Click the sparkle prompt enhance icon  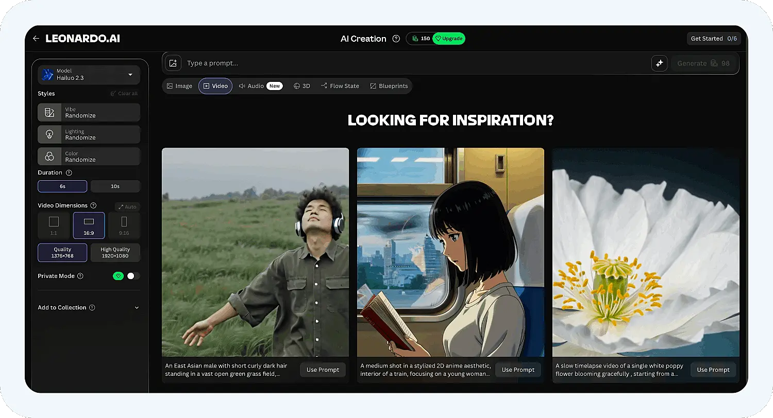[659, 63]
